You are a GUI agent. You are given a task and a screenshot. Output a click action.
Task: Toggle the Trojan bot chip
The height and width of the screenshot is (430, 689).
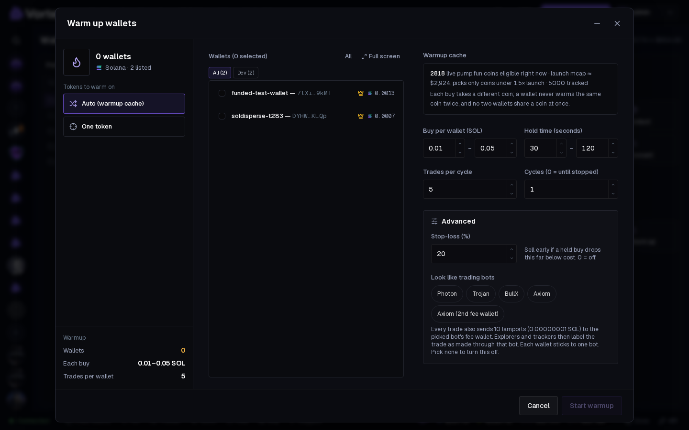point(481,294)
